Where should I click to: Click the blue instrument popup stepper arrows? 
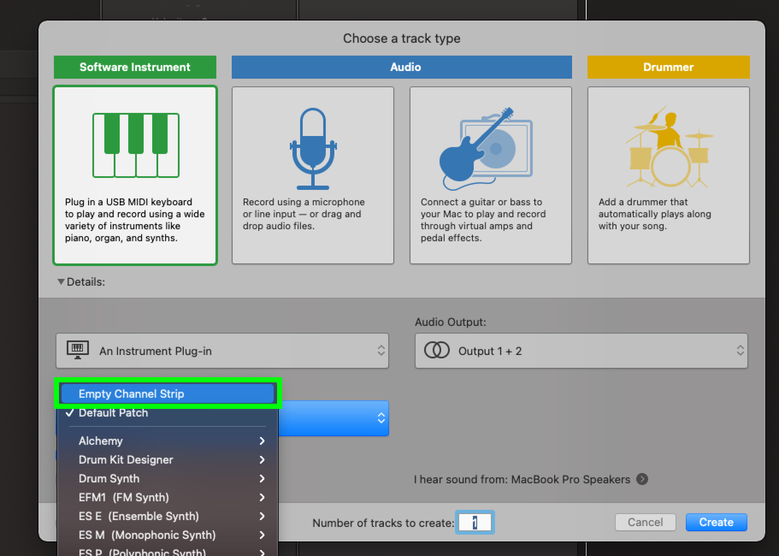pyautogui.click(x=381, y=418)
